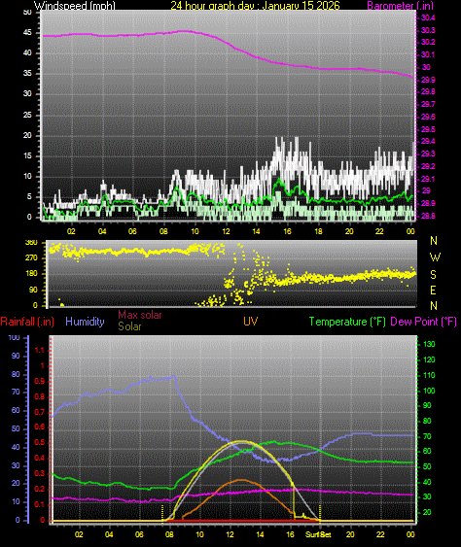This screenshot has width=461, height=547.
Task: Click the '24 hour graph day : January 15 2026' heading
Action: [x=255, y=6]
